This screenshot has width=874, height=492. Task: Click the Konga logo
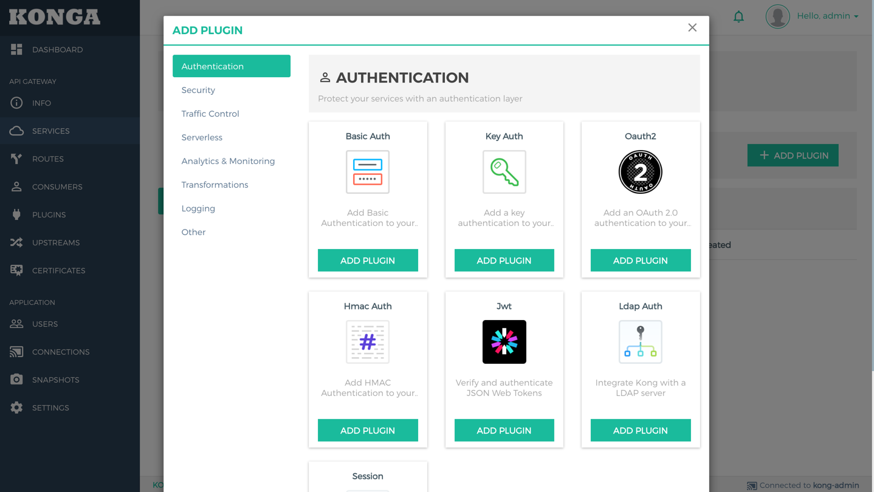55,17
